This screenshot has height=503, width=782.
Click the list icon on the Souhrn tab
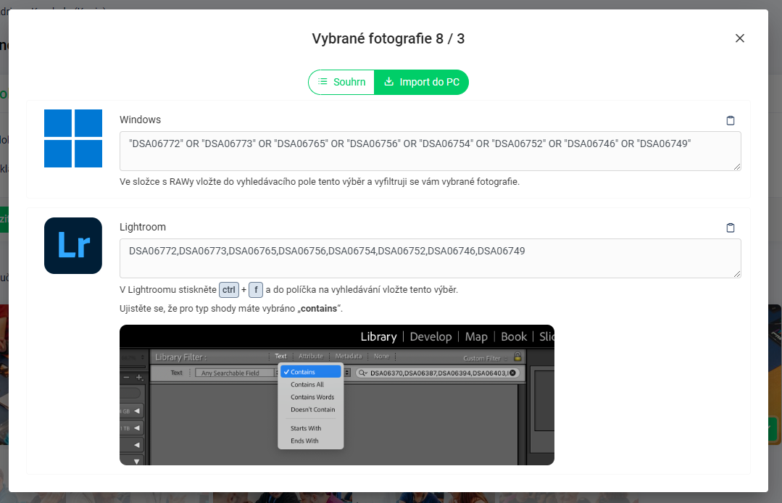(x=323, y=81)
